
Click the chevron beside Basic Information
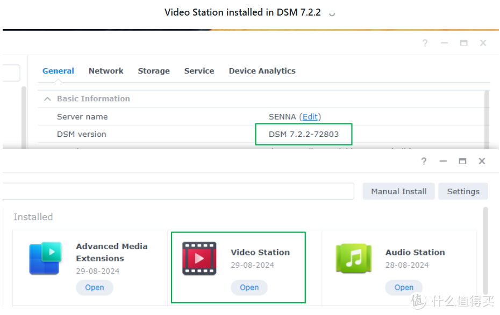[47, 99]
